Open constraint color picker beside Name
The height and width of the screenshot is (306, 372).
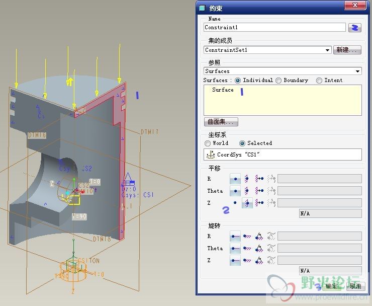pos(355,28)
